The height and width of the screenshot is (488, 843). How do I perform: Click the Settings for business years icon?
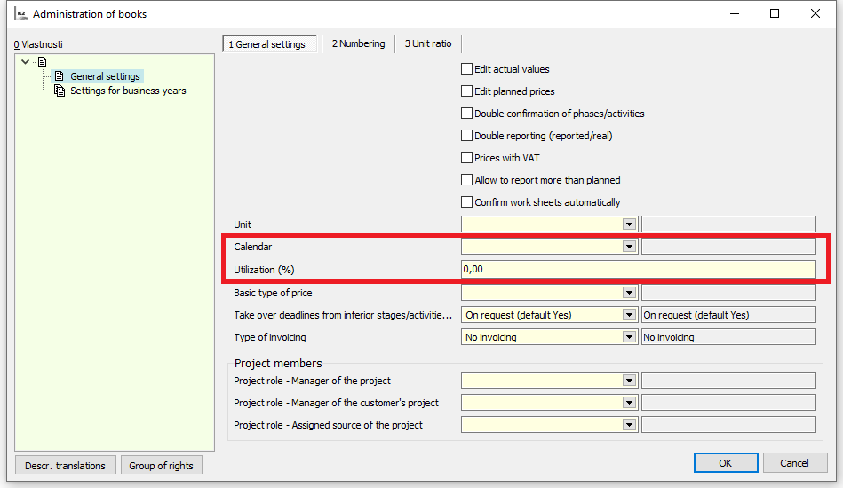[60, 91]
